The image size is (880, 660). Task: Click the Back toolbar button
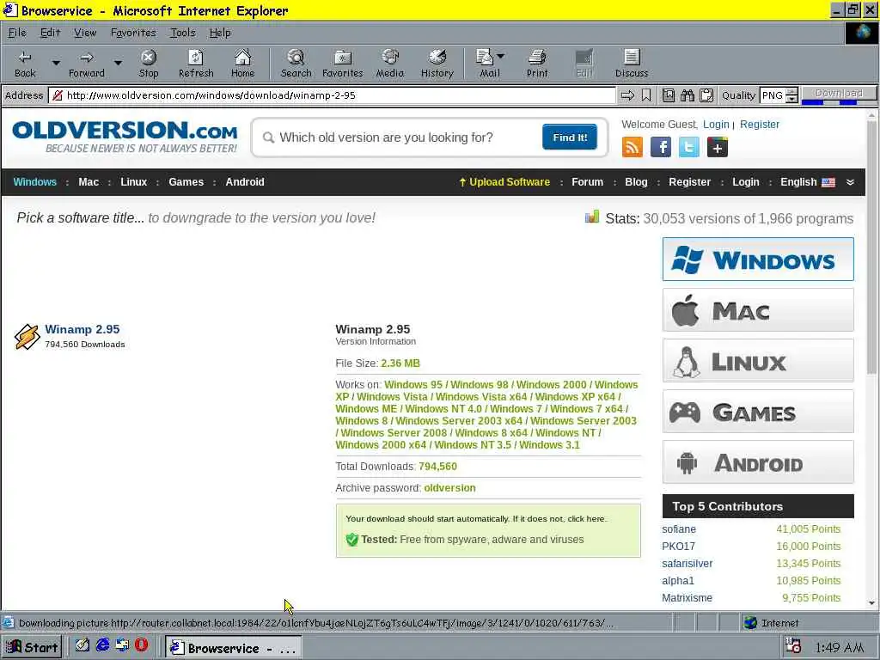click(x=25, y=64)
